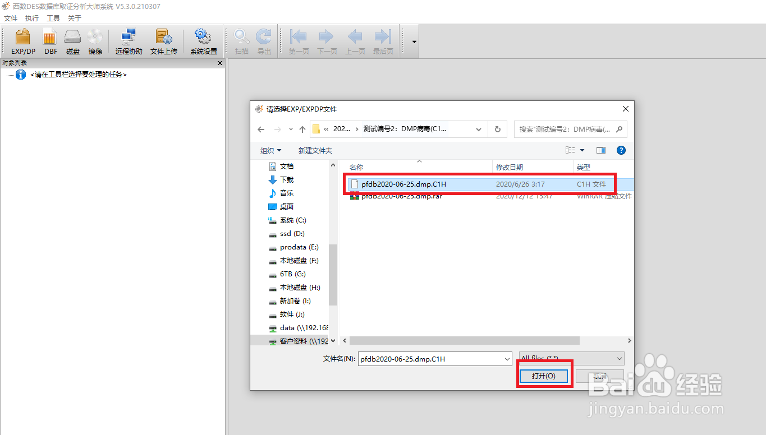Click the 扫描 scan icon
766x435 pixels.
(242, 42)
